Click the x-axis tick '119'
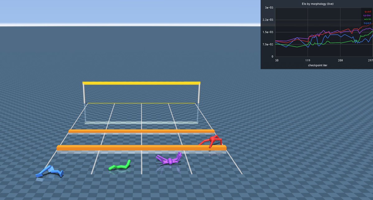Viewport: 373px width, 200px height. [x=308, y=60]
